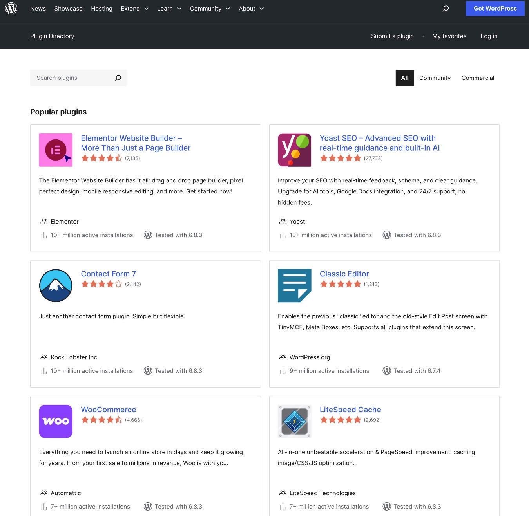Image resolution: width=529 pixels, height=516 pixels.
Task: Expand the Extend dropdown menu
Action: pos(134,8)
